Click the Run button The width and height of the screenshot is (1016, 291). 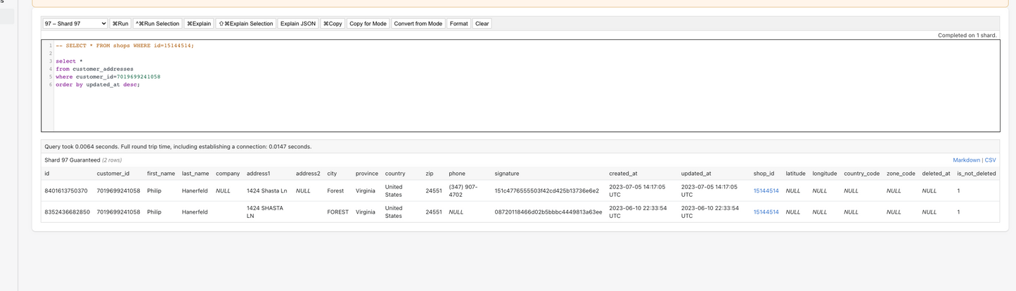120,24
